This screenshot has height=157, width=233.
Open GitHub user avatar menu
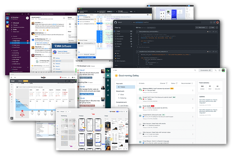[x=217, y=22]
